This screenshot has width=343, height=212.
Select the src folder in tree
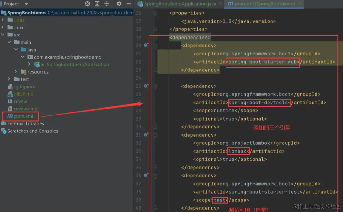17,35
